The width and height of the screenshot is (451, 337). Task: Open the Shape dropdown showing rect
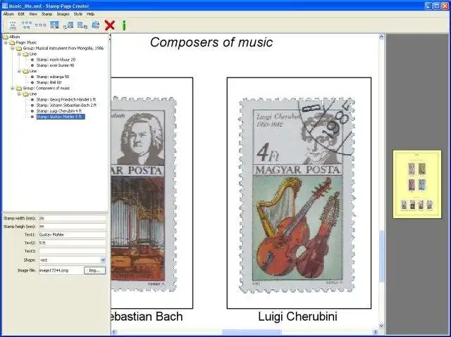[103, 260]
